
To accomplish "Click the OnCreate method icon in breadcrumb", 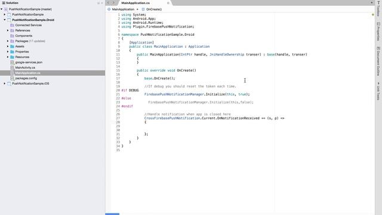I will (x=143, y=10).
